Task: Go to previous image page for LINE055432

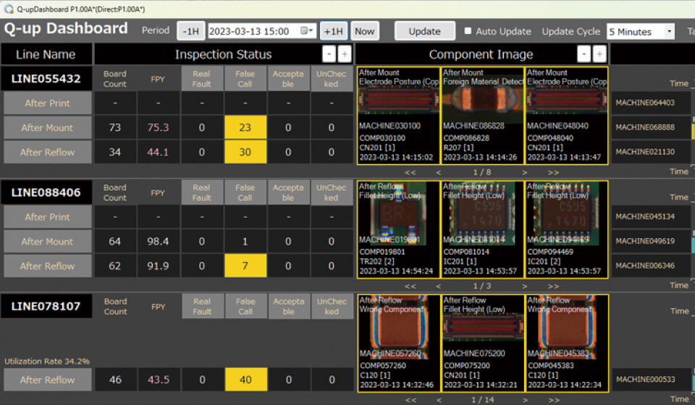Action: [439, 172]
